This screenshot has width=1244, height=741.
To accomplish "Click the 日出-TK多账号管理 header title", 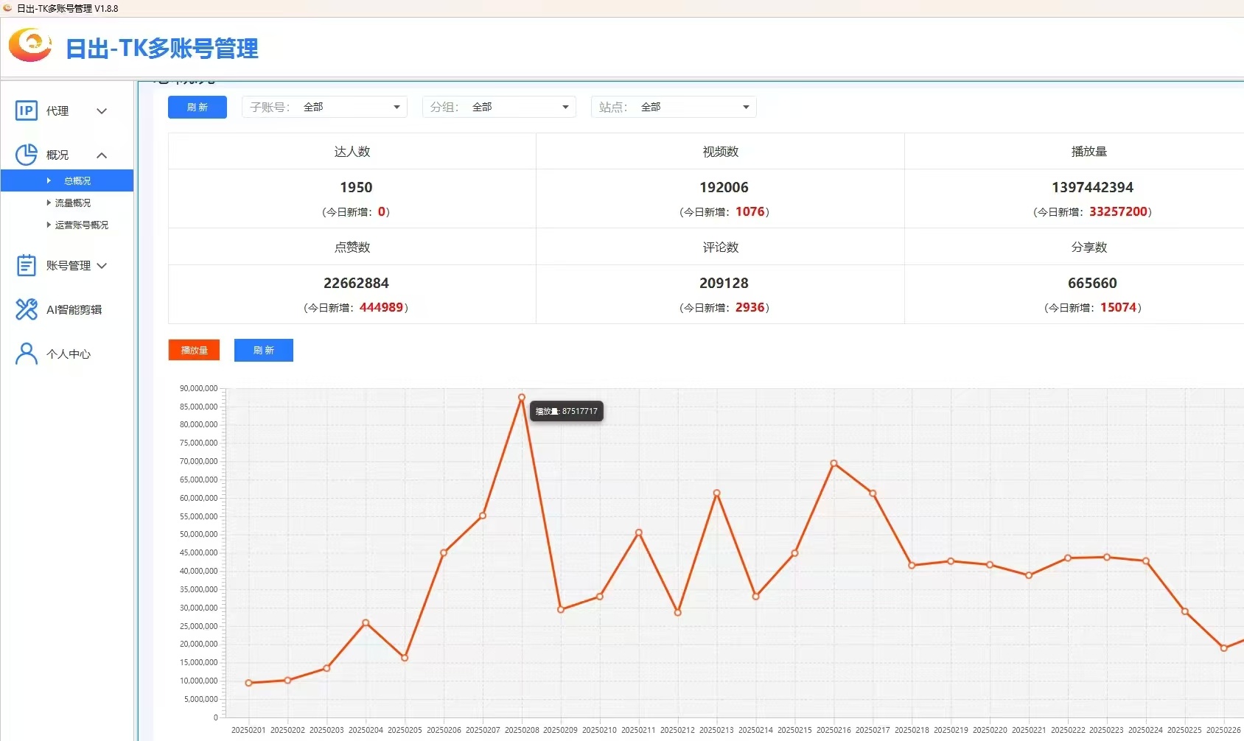I will [162, 49].
